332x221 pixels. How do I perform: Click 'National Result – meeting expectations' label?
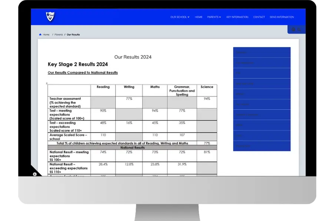point(69,156)
